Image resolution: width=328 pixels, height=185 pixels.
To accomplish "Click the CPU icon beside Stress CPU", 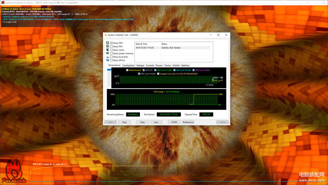I will tap(108, 43).
